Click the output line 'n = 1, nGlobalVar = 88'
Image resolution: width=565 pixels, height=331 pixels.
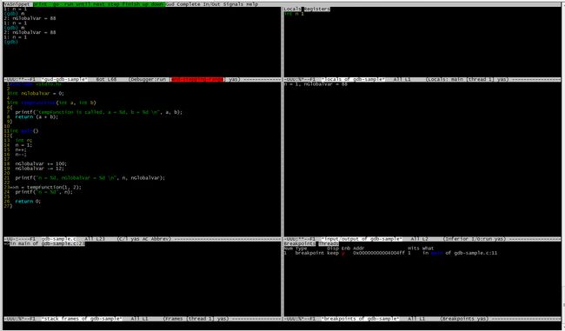(x=316, y=84)
